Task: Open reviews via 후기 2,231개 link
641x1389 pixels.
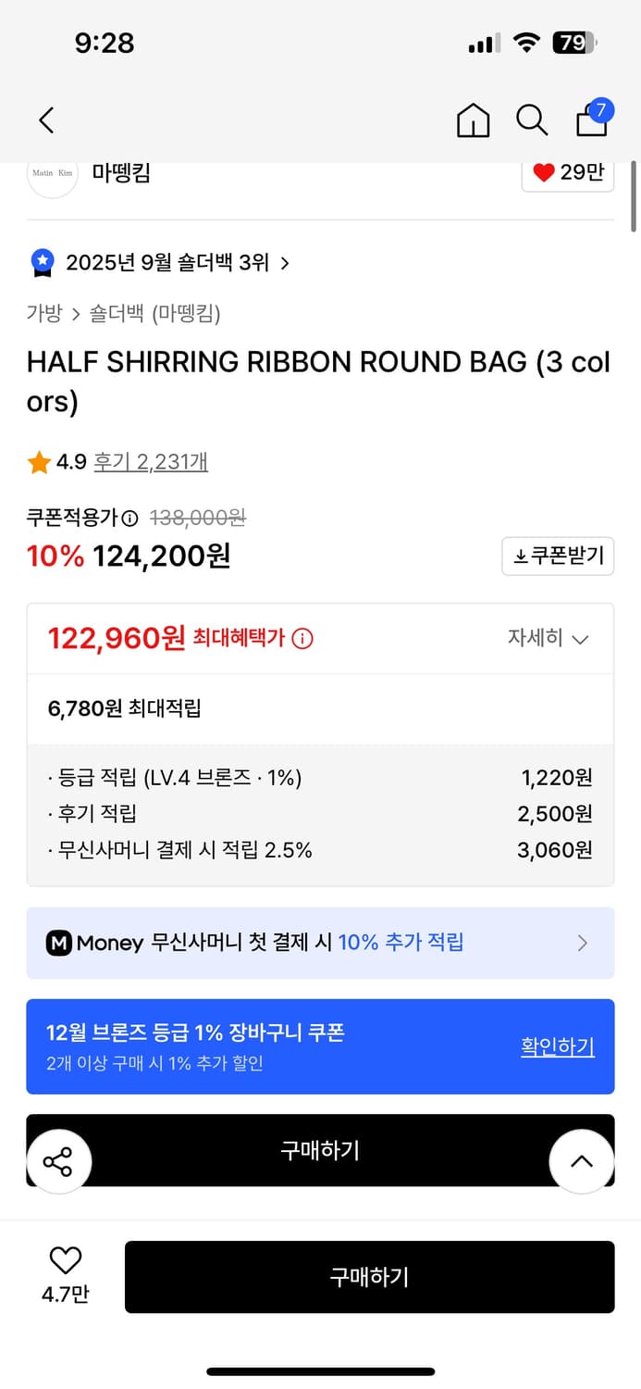Action: point(150,460)
